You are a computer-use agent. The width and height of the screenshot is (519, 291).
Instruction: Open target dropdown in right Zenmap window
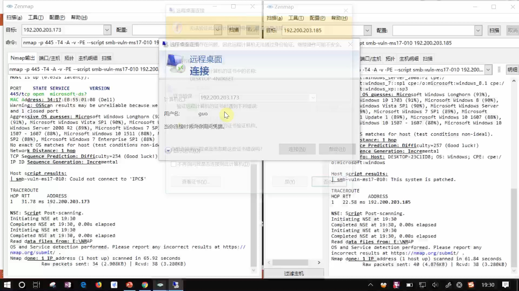click(x=367, y=30)
